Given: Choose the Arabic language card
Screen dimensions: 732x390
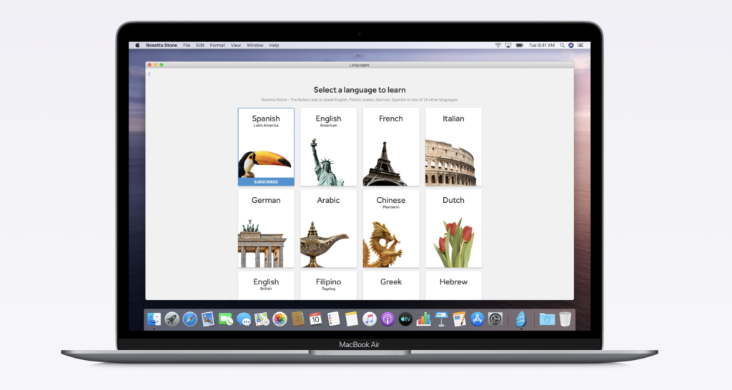Looking at the screenshot, I should coord(329,228).
